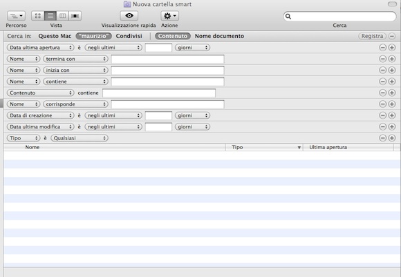Open the Data di creazione dropdown
The width and height of the screenshot is (401, 277).
[40, 115]
